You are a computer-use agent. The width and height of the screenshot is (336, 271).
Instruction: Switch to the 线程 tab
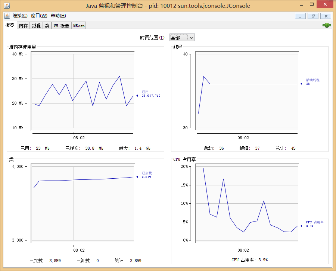(36, 26)
